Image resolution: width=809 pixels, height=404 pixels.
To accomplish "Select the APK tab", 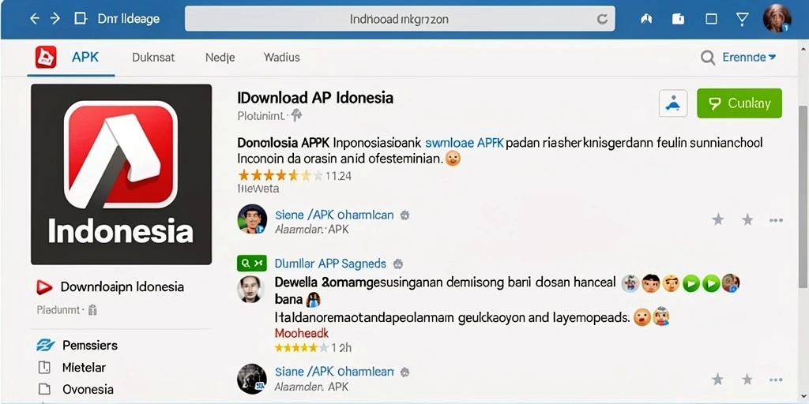I will pos(85,57).
